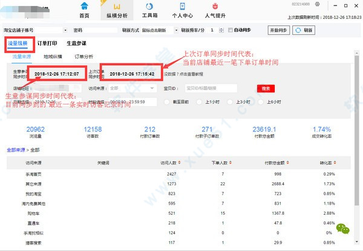Image resolution: width=363 pixels, height=251 pixels.
Task: Click the 猫客搜索 source row
Action: 178,243
